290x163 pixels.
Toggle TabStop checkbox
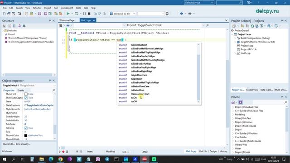[26, 128]
